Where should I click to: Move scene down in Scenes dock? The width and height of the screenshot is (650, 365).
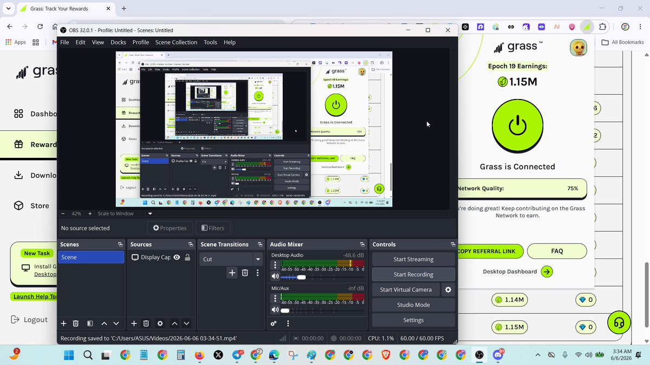[116, 323]
